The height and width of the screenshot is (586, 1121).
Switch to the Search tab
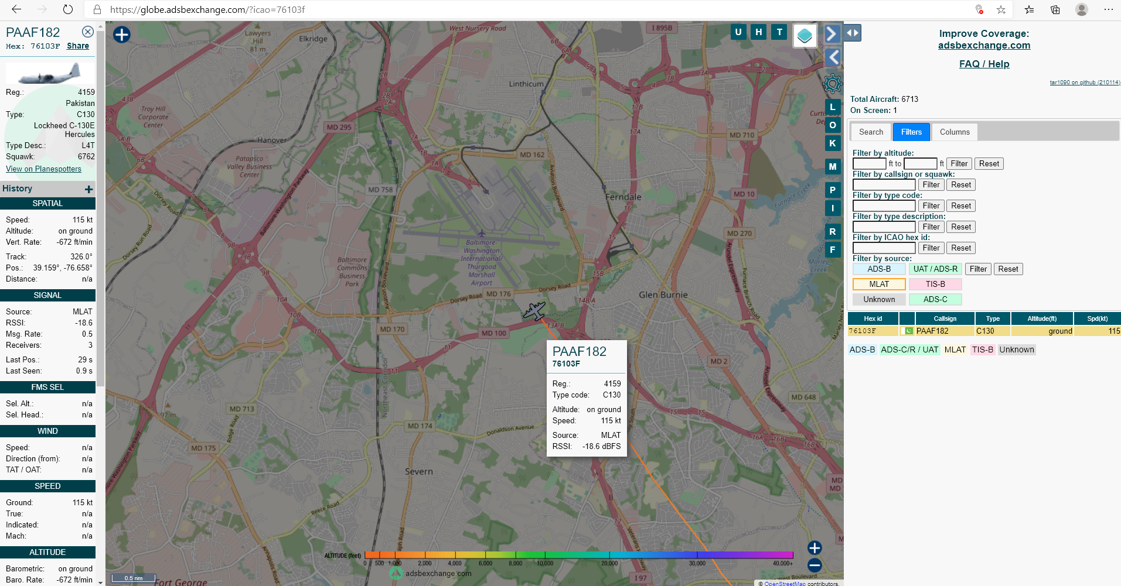(871, 132)
